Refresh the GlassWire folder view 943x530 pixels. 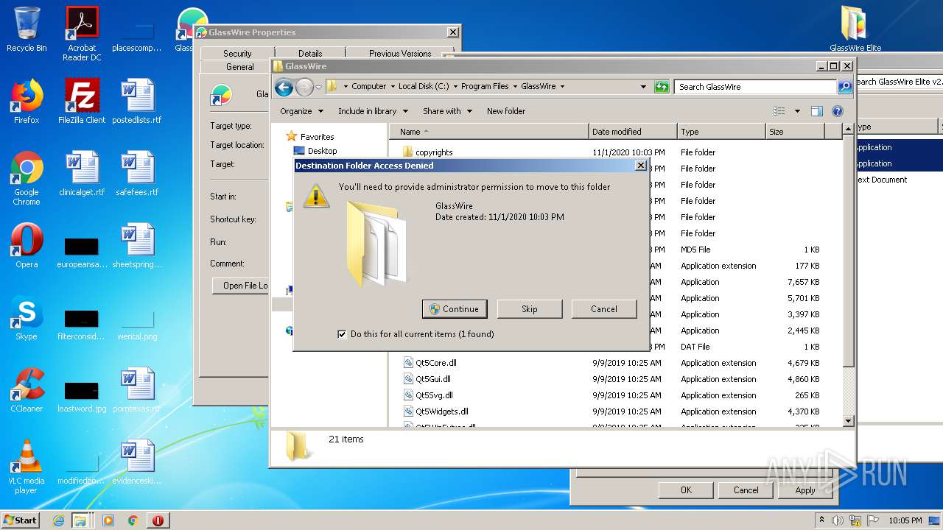[x=662, y=87]
